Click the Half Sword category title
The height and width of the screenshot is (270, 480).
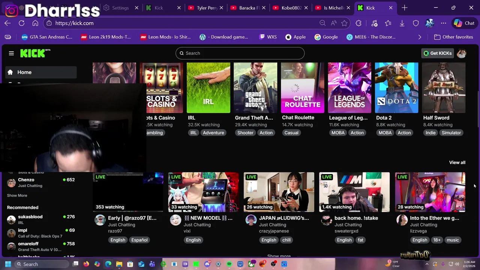coord(436,118)
